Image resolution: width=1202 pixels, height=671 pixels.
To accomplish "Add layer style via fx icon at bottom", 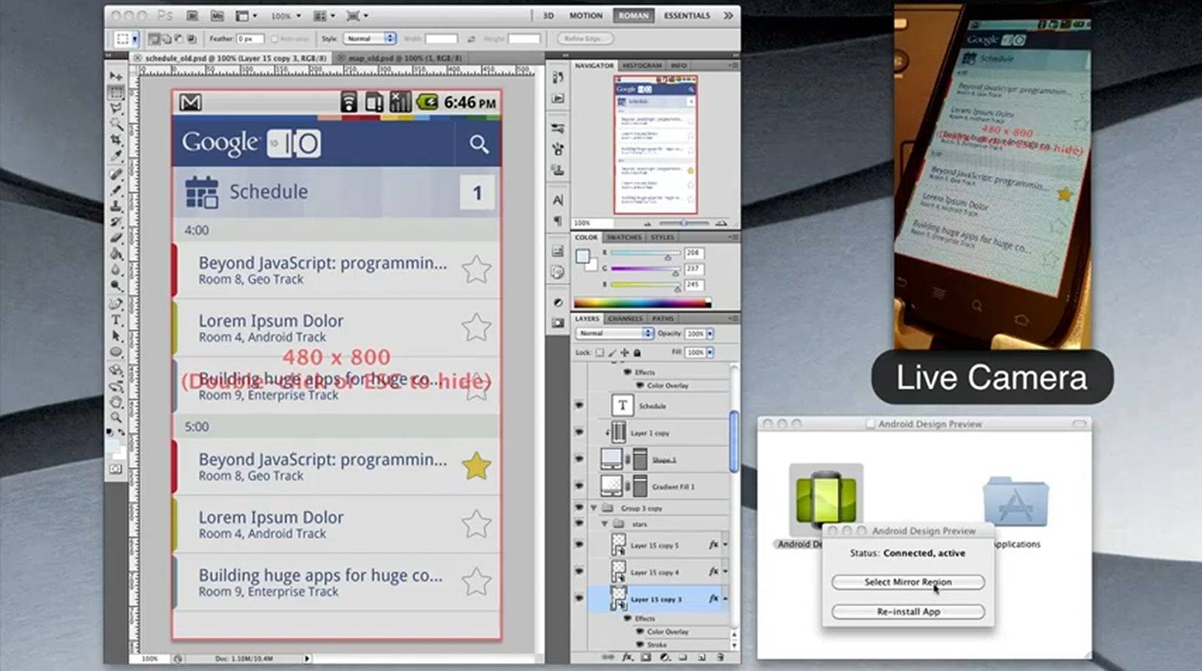I will [x=627, y=657].
